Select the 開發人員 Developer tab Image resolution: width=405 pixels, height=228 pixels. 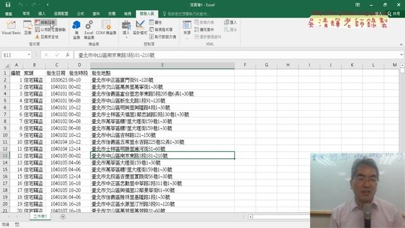click(147, 14)
